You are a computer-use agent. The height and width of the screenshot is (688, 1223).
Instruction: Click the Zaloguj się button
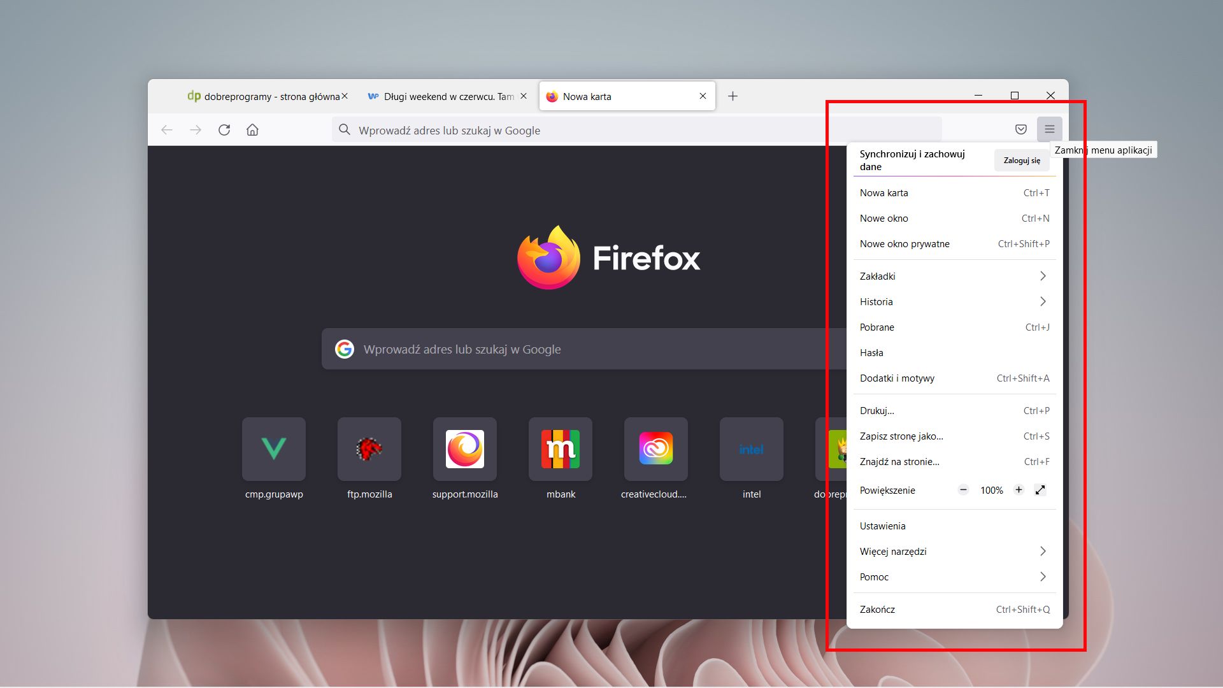[1021, 160]
